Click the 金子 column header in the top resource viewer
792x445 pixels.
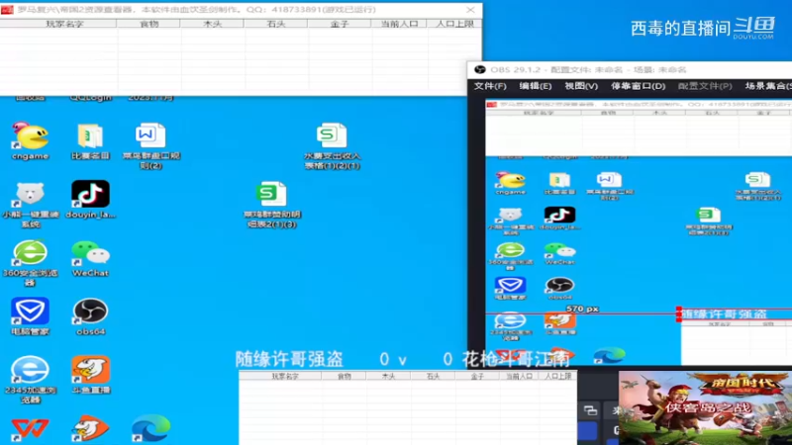pyautogui.click(x=339, y=24)
